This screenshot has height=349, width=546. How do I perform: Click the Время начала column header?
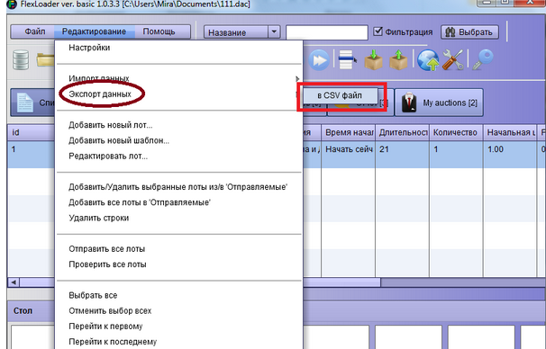tap(348, 133)
